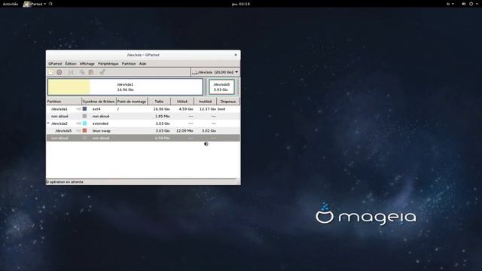The height and width of the screenshot is (271, 482).
Task: Click the red linux-swap color swatch
Action: click(x=85, y=131)
